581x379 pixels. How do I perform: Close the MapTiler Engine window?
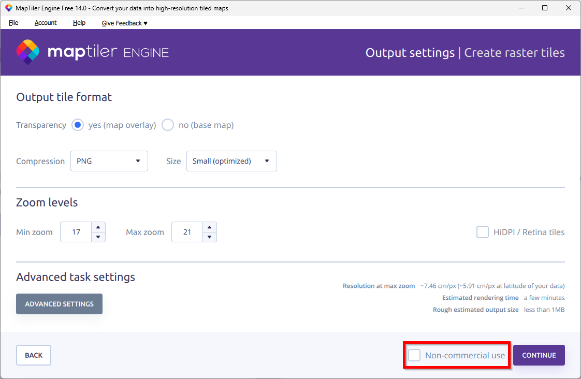click(569, 8)
